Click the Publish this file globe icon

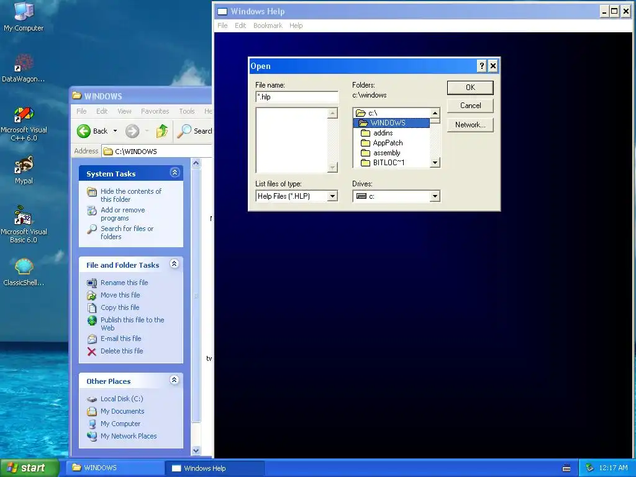92,320
